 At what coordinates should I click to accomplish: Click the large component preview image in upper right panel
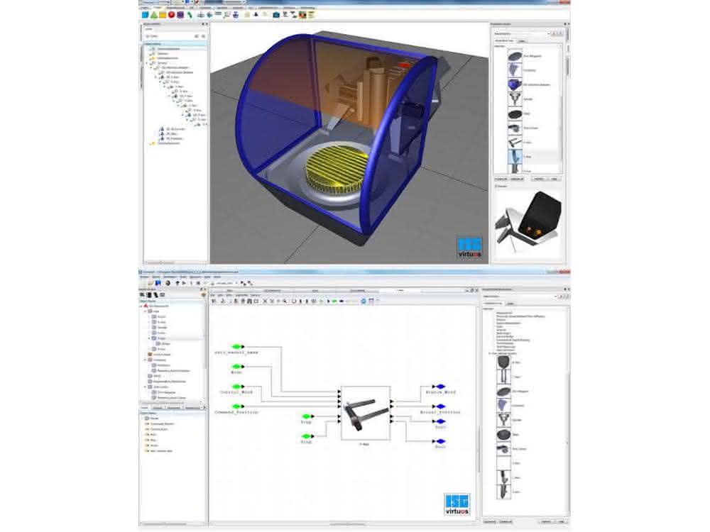click(529, 223)
